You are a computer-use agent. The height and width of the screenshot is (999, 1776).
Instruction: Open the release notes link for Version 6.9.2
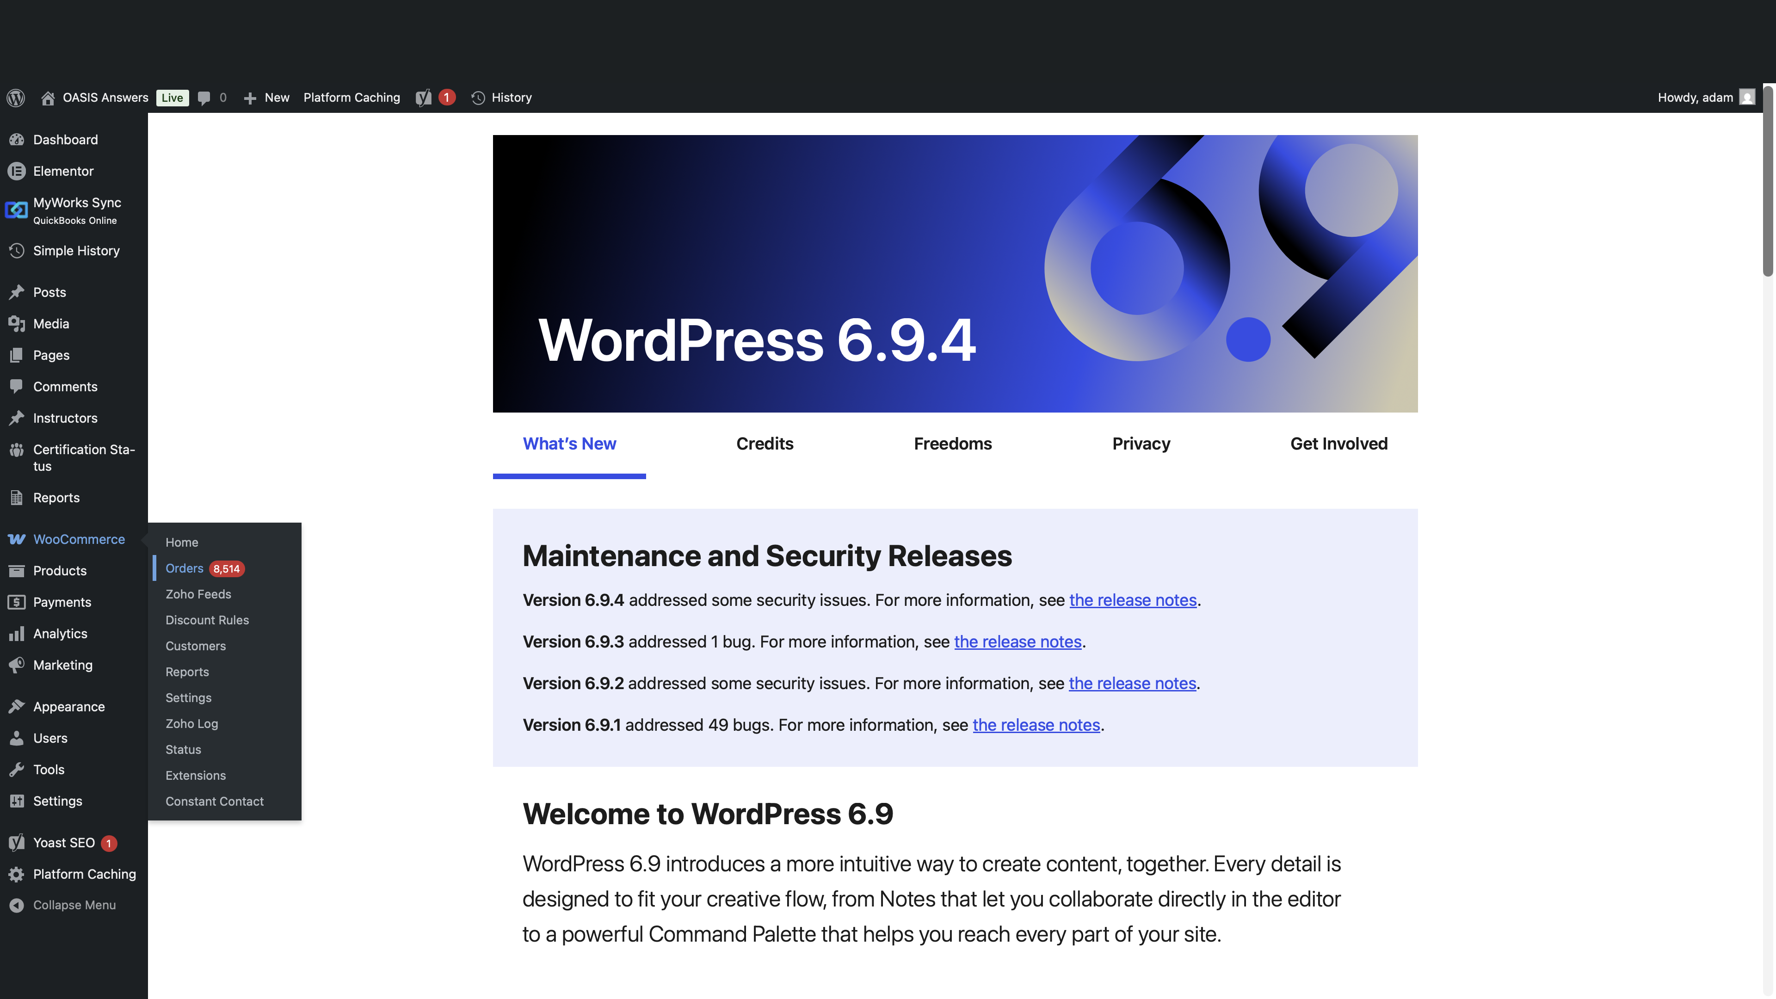(1132, 683)
